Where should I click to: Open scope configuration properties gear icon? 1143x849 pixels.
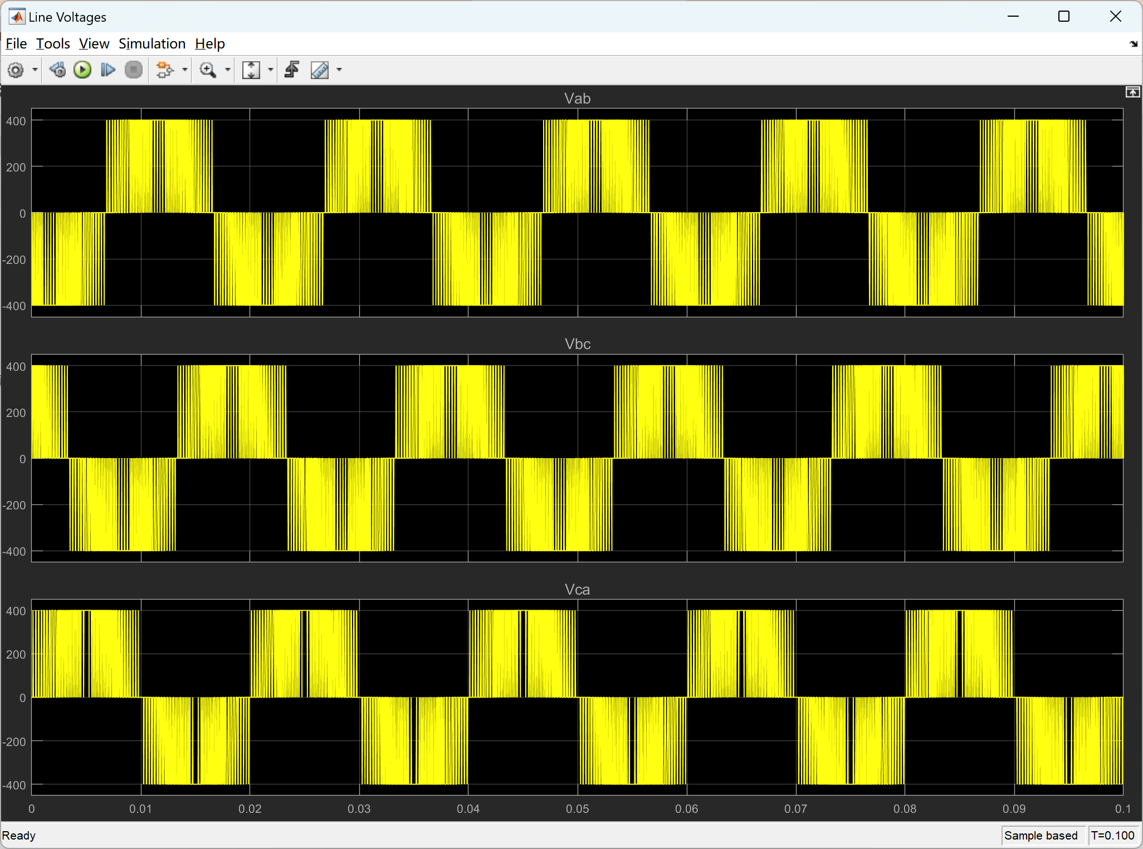16,70
